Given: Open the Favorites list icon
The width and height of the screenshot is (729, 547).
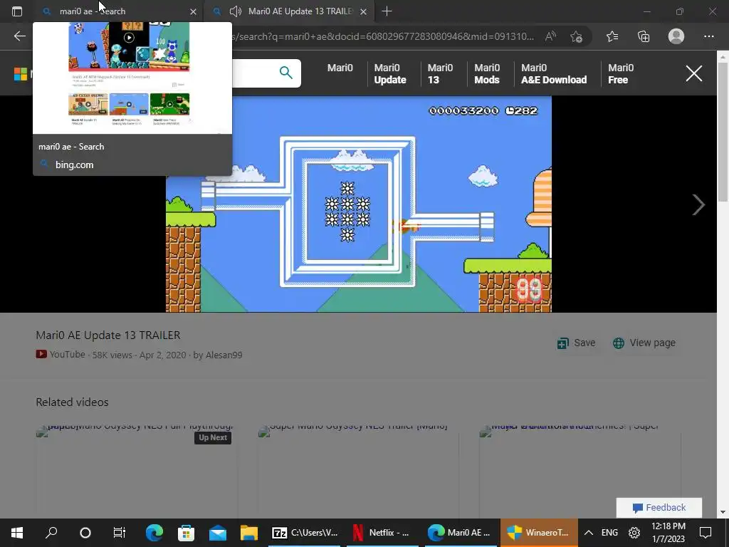Looking at the screenshot, I should pyautogui.click(x=612, y=36).
